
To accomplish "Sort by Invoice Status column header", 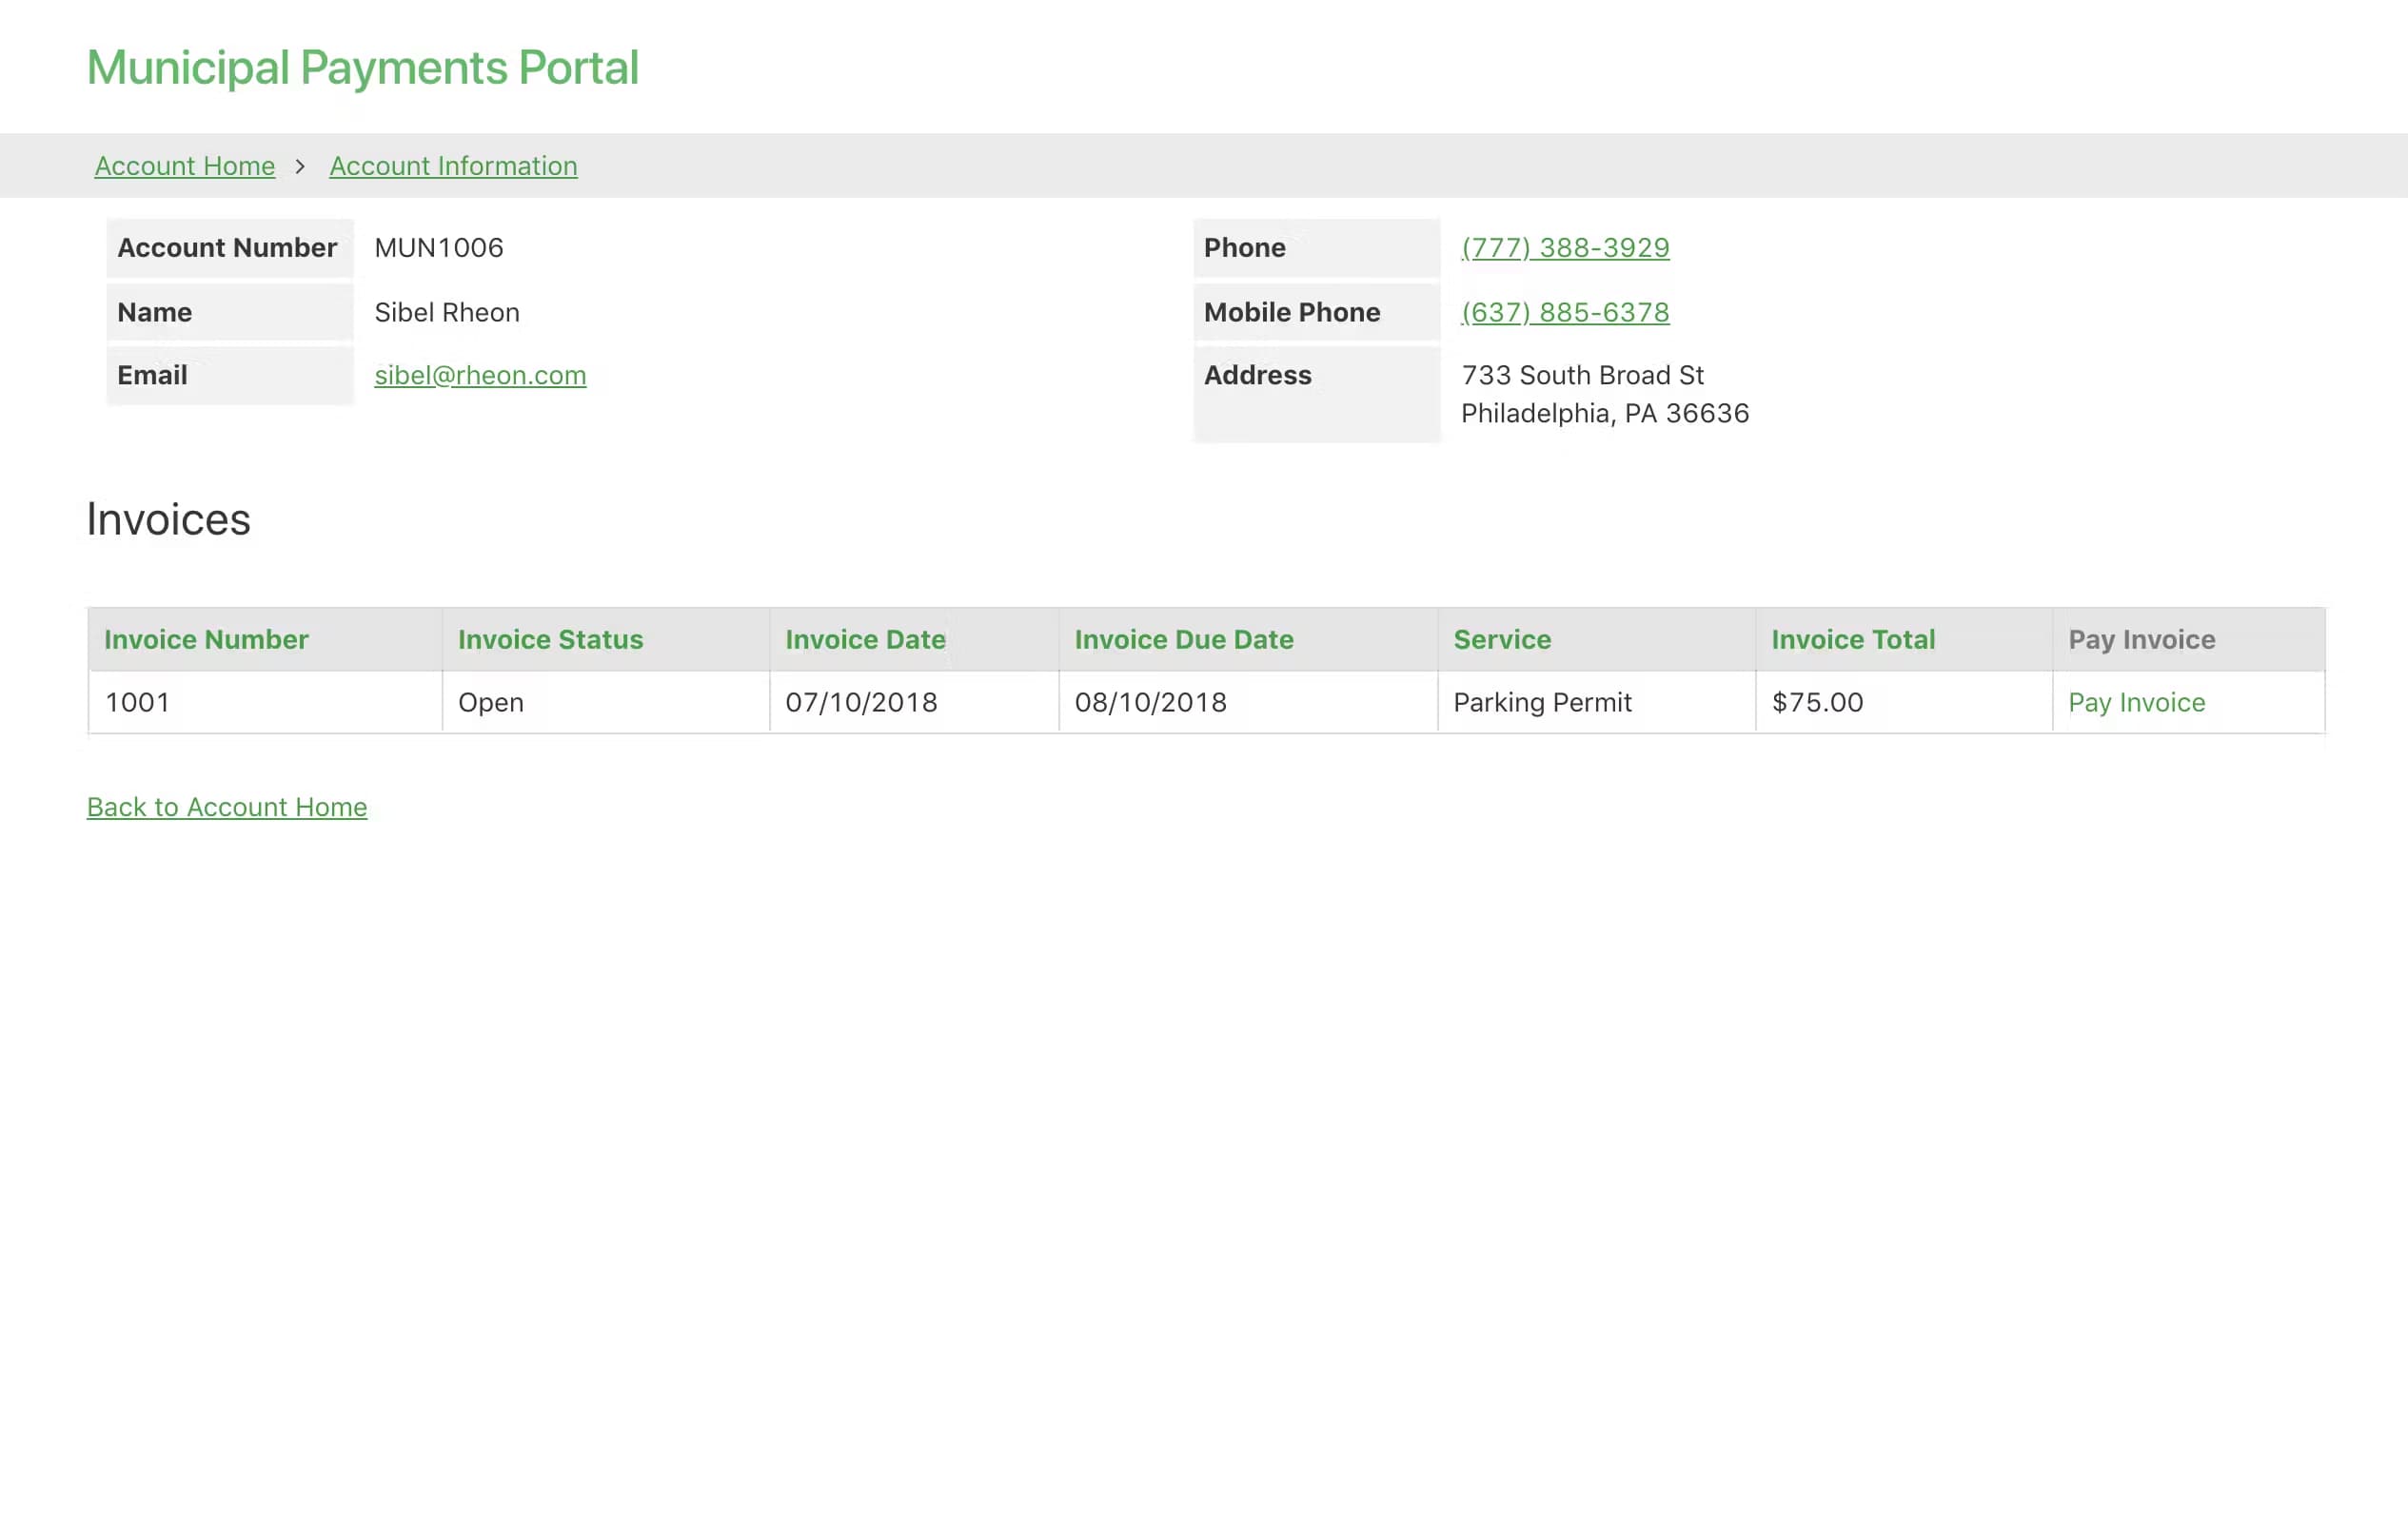I will coord(550,639).
